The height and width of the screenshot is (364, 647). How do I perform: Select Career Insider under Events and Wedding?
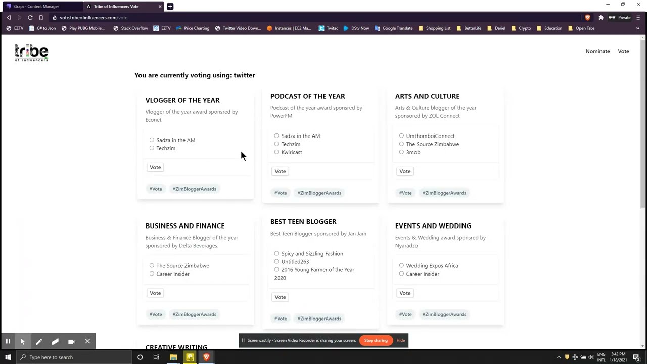pos(401,274)
